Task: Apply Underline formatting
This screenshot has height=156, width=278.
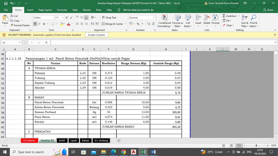Action: tap(44, 24)
